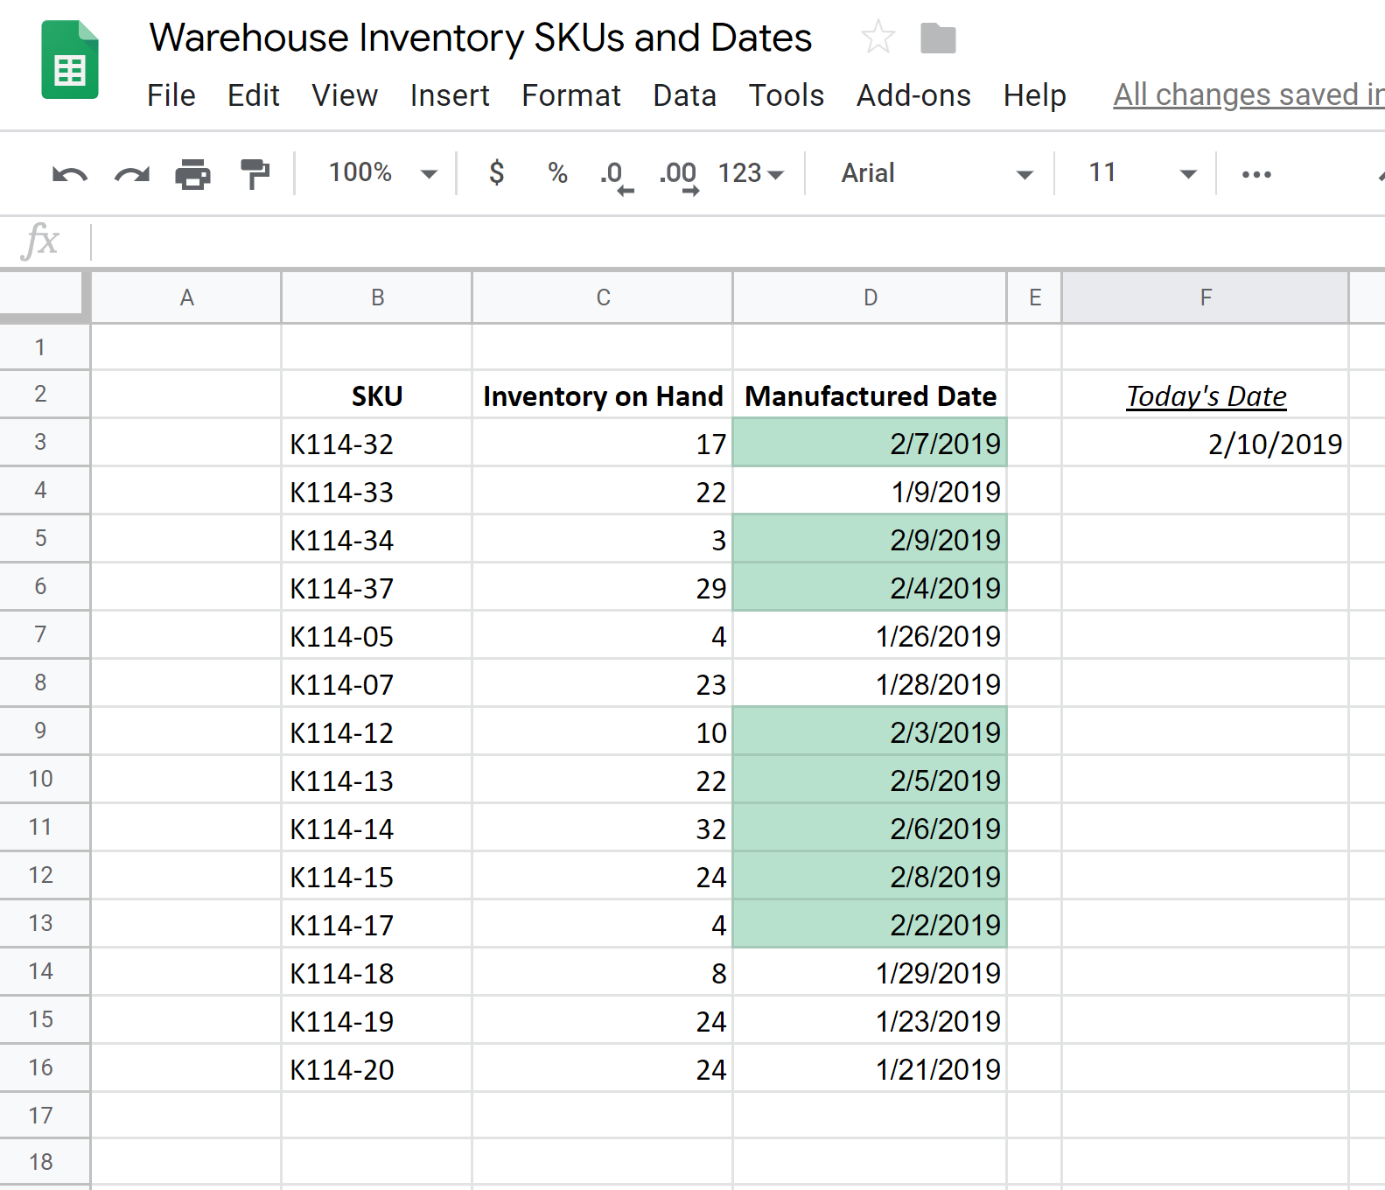Select the date cell 1/29/2019
Screen dimensions: 1385x1190
click(x=871, y=973)
